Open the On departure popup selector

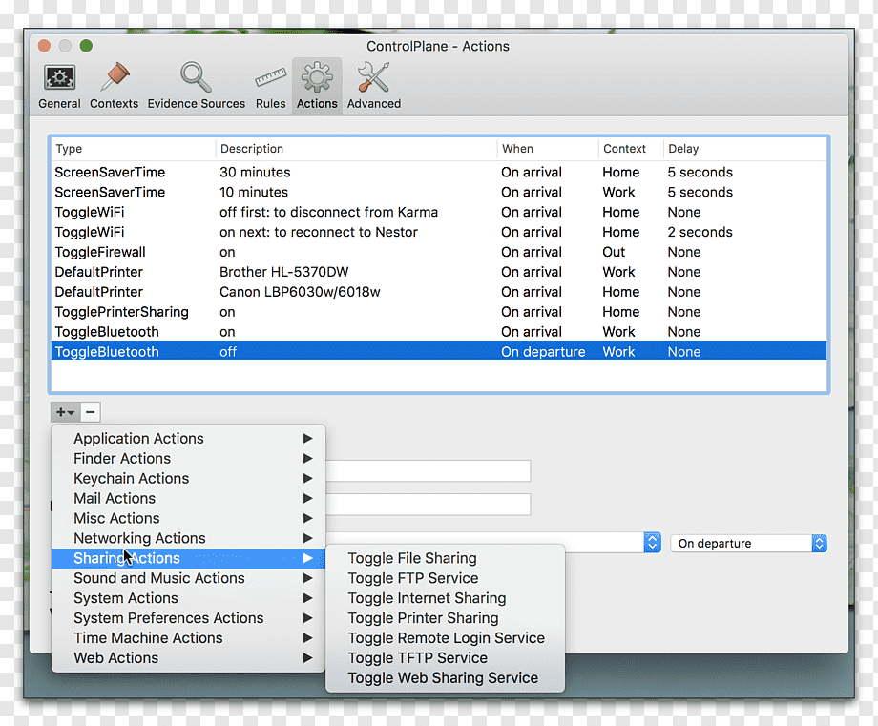tap(748, 543)
